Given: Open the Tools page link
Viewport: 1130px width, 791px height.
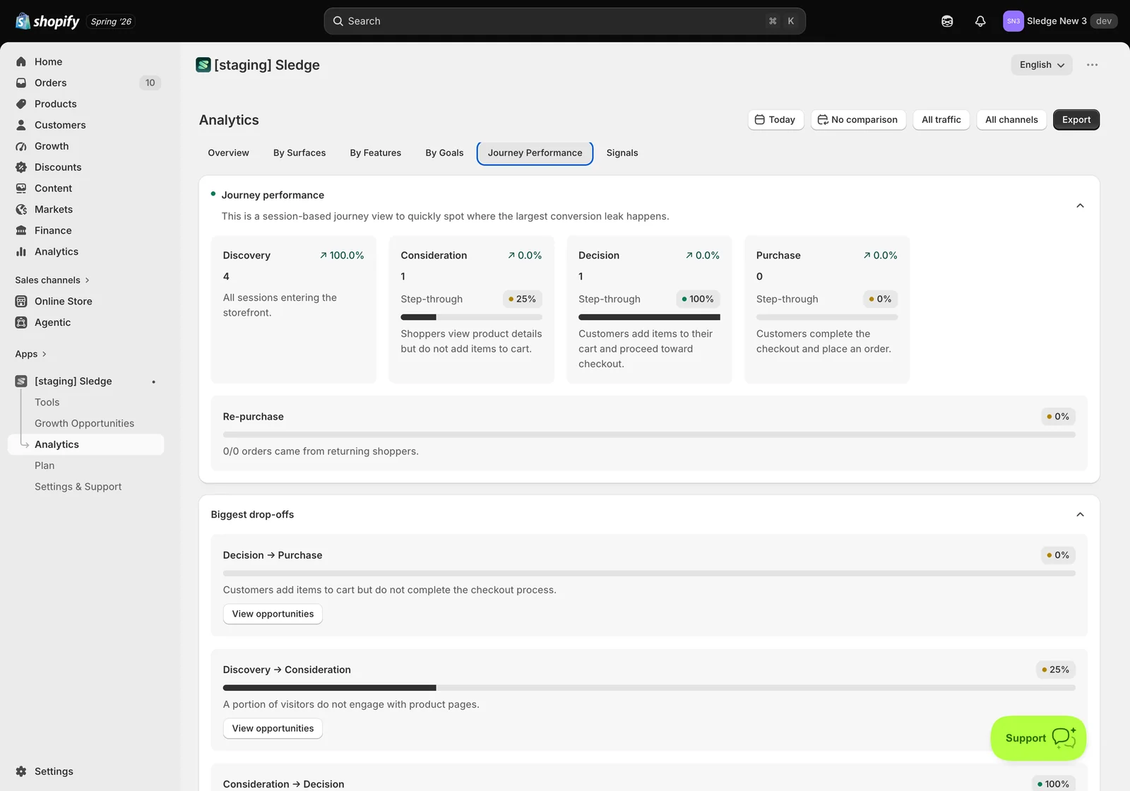Looking at the screenshot, I should click(47, 403).
